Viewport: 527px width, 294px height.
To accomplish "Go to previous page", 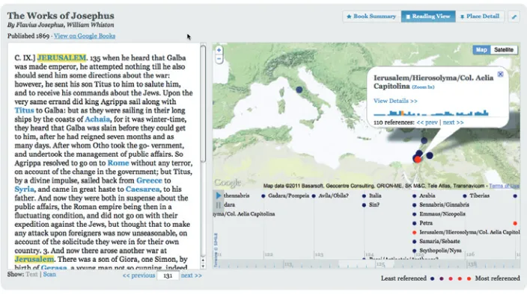I will (138, 275).
